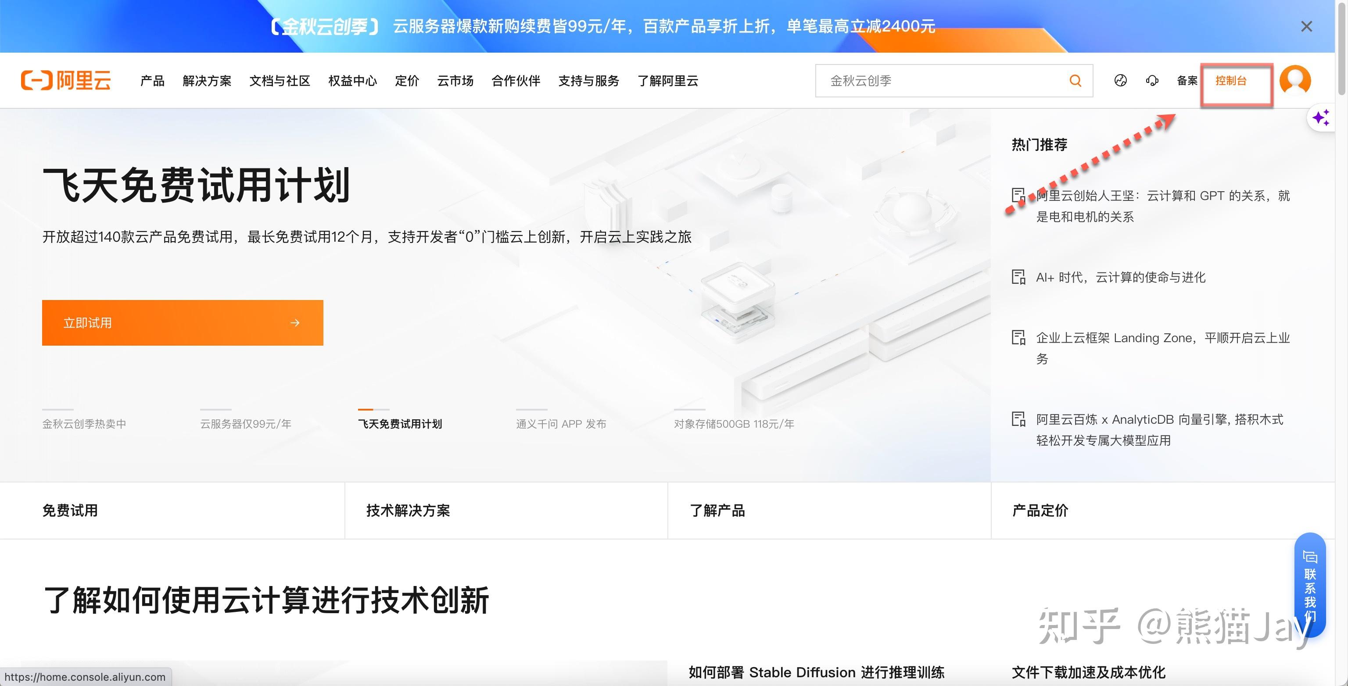The height and width of the screenshot is (686, 1348).
Task: Switch carousel to 通义千问 APP 发布
Action: click(x=561, y=424)
